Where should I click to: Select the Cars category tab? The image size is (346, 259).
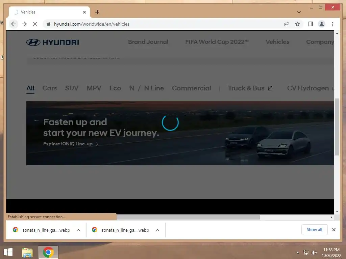click(x=50, y=88)
